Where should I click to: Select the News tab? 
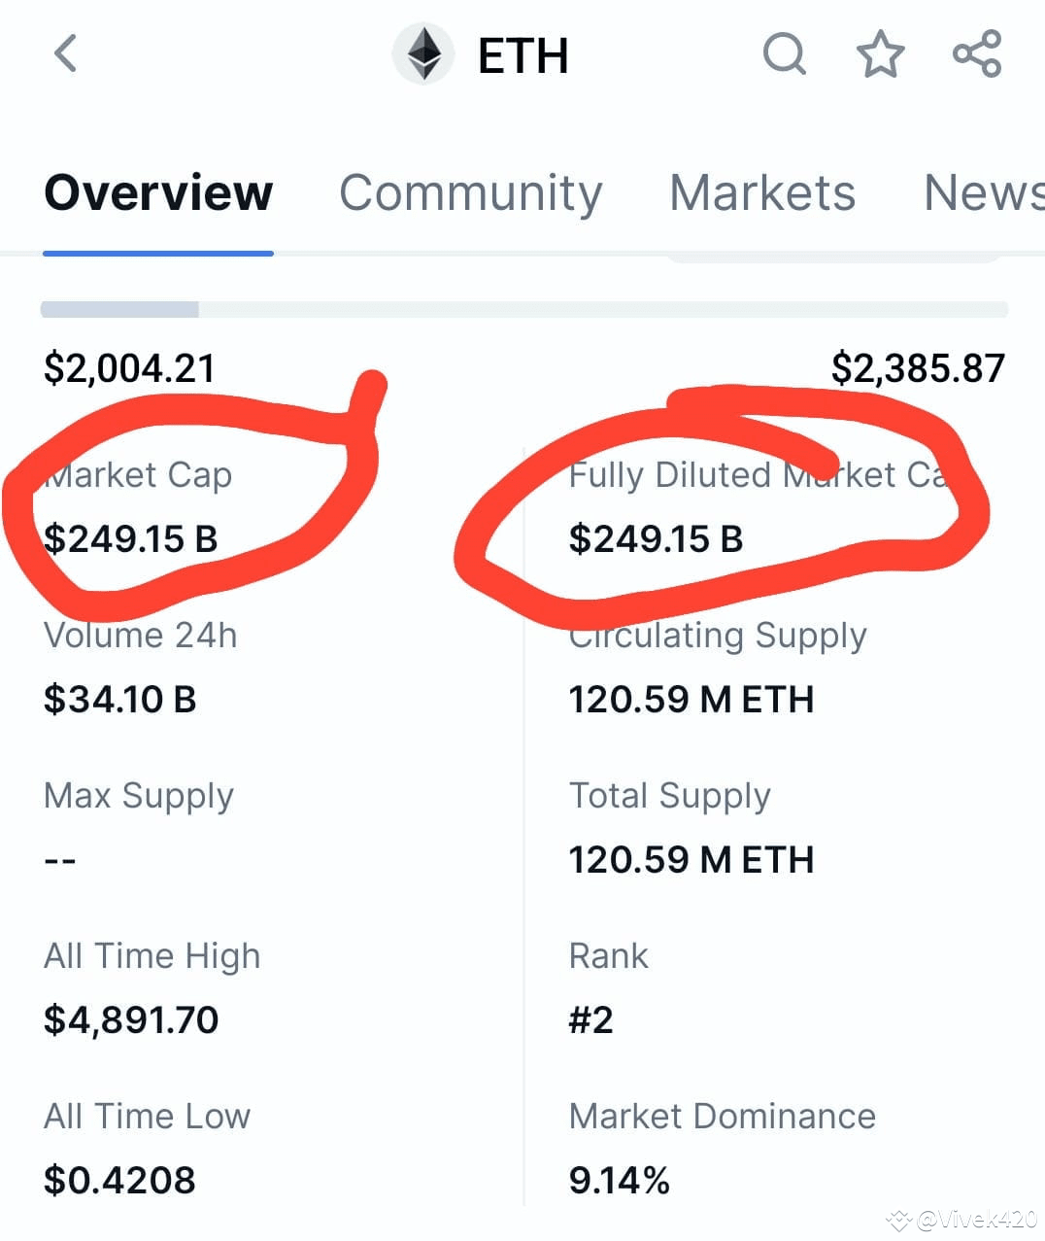pyautogui.click(x=983, y=192)
